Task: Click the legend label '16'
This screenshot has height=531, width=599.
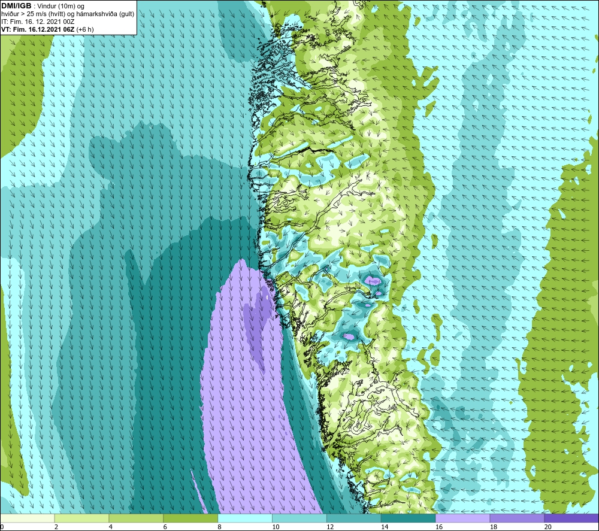Action: [x=439, y=527]
